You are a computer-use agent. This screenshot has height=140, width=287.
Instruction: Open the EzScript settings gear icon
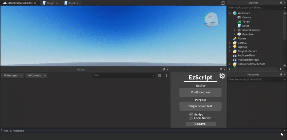click(x=222, y=76)
